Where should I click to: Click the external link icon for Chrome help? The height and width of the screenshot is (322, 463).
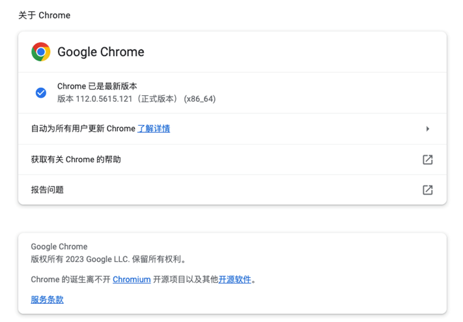pos(427,160)
